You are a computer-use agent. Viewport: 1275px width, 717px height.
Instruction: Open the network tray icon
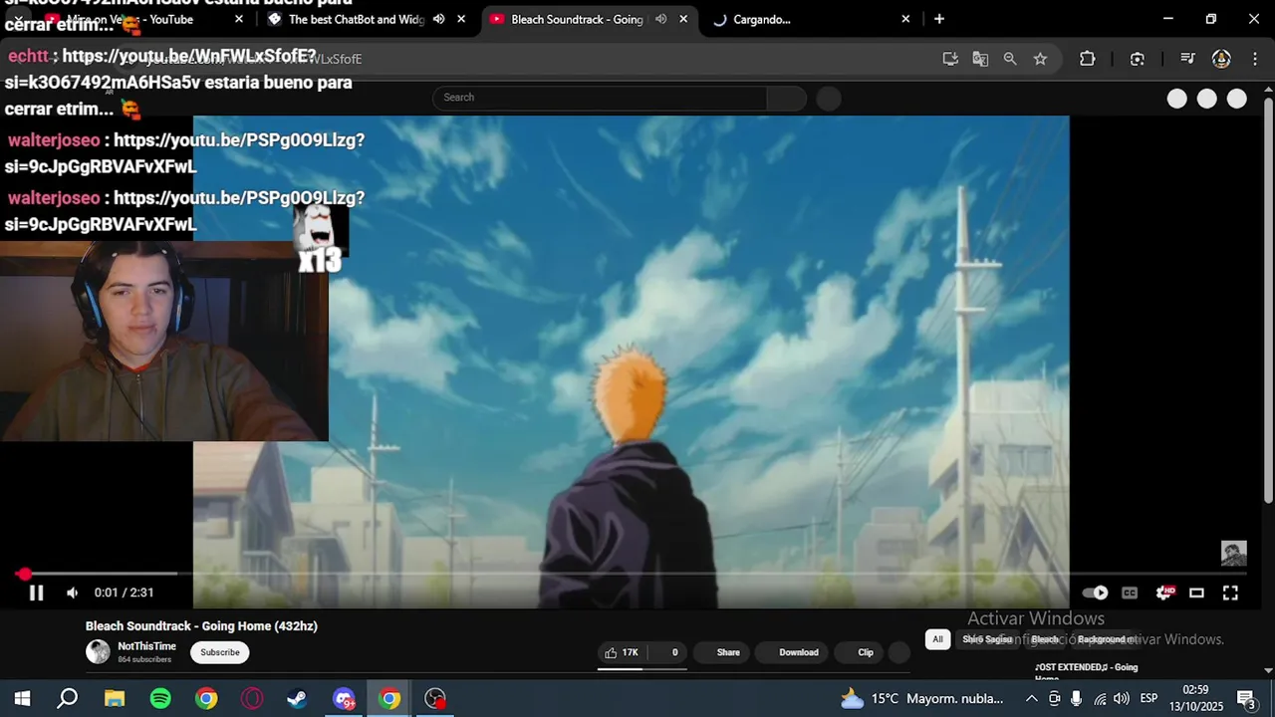pyautogui.click(x=1100, y=699)
